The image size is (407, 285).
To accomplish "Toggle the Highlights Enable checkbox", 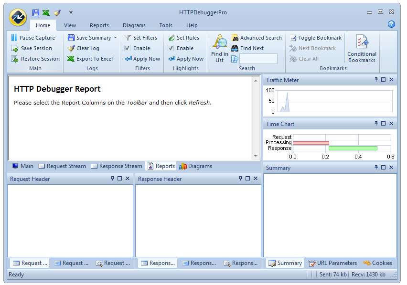I will [x=171, y=48].
